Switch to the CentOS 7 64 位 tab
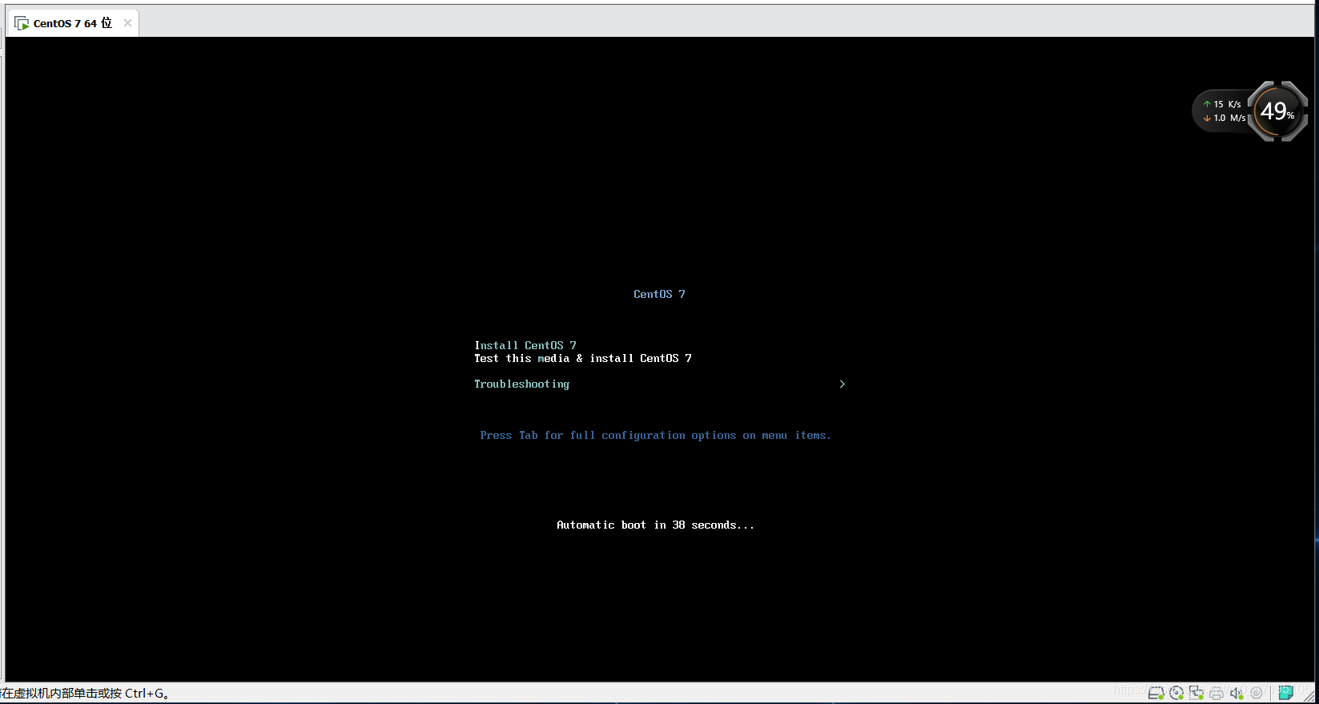This screenshot has height=704, width=1319. tap(72, 23)
